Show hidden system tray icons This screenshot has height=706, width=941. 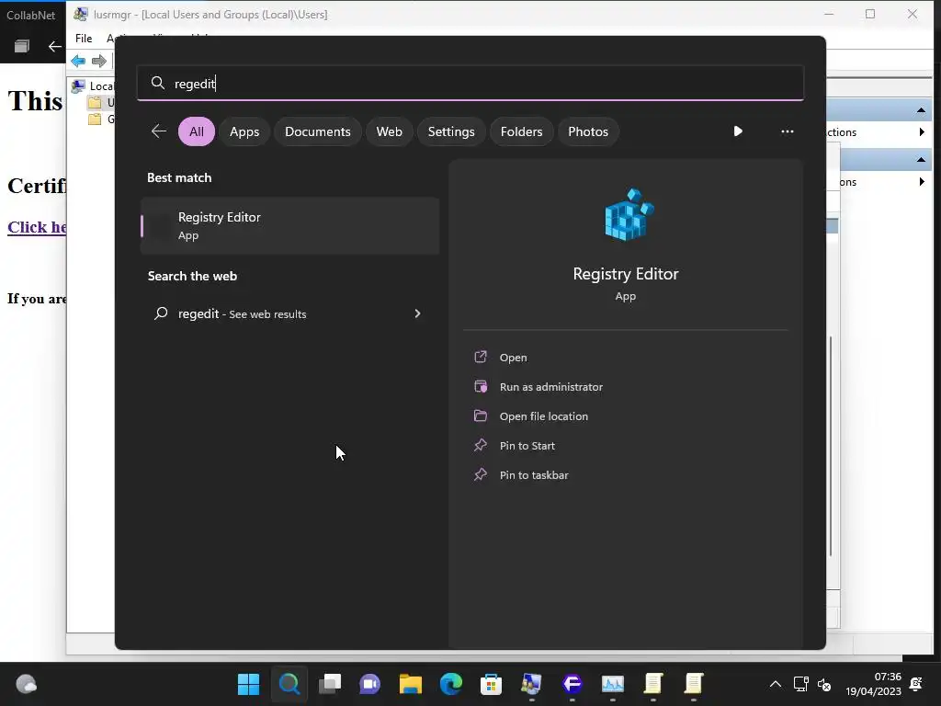[x=776, y=684]
